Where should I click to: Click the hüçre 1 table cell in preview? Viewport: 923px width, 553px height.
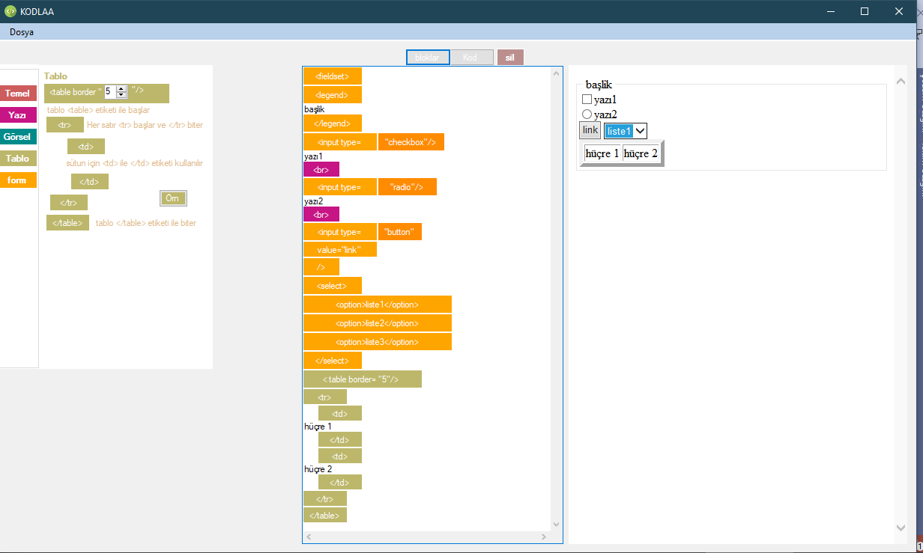(x=603, y=153)
